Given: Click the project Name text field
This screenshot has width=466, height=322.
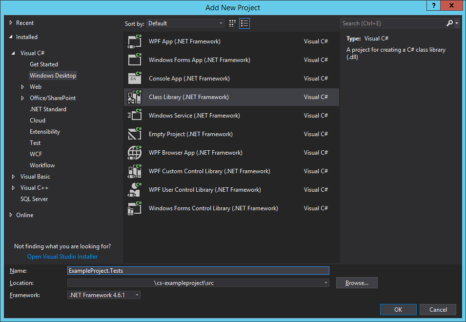Looking at the screenshot, I should [x=198, y=271].
